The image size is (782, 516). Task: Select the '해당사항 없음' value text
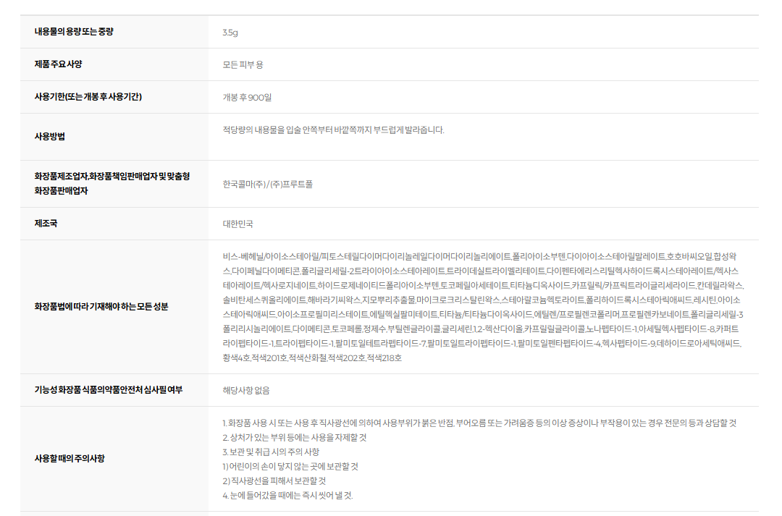tap(246, 390)
